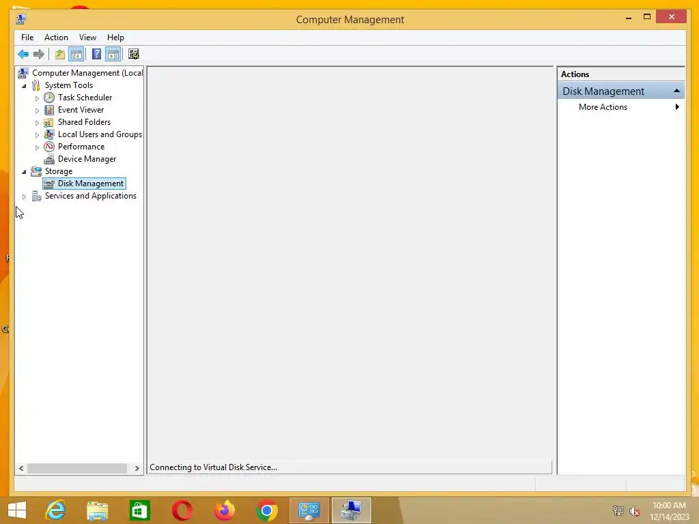The height and width of the screenshot is (524, 699).
Task: Open the Help menu
Action: (115, 38)
